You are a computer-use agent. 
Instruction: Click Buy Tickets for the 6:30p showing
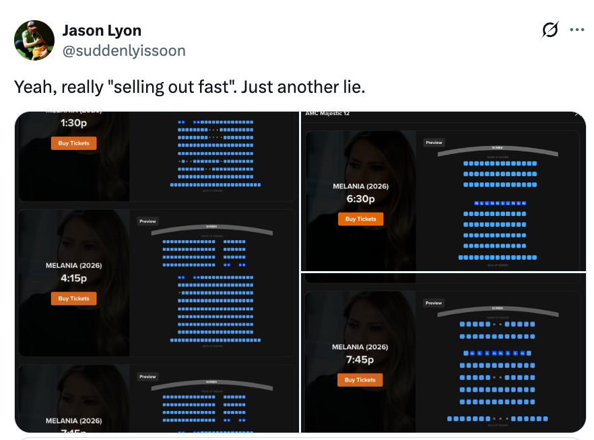[360, 219]
